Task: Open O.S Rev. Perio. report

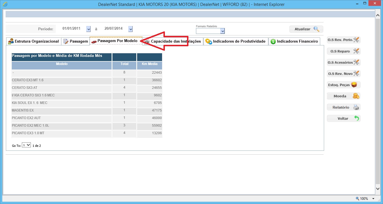Action: pyautogui.click(x=344, y=40)
